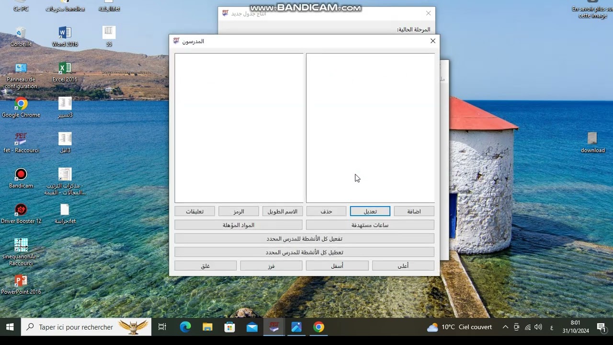
Task: Click تفعيل كل الأنشطة للمدرس المحدد
Action: point(305,239)
